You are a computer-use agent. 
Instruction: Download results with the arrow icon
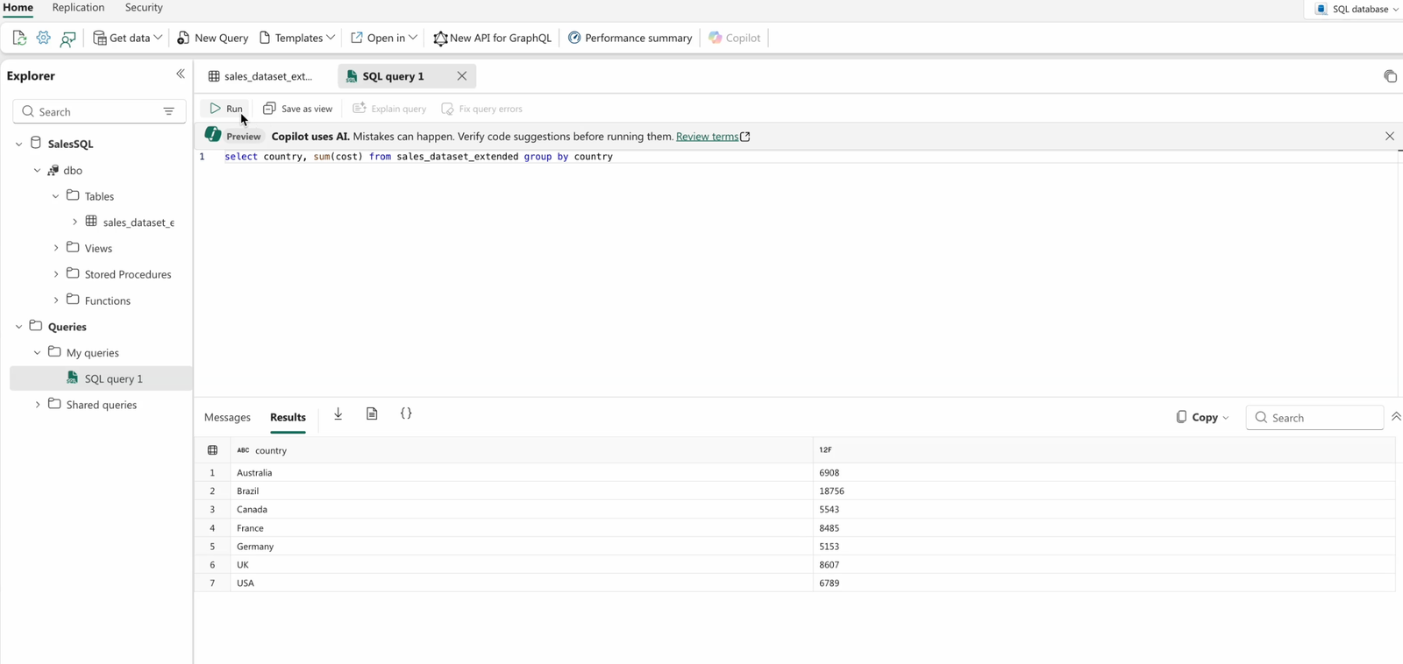coord(338,414)
